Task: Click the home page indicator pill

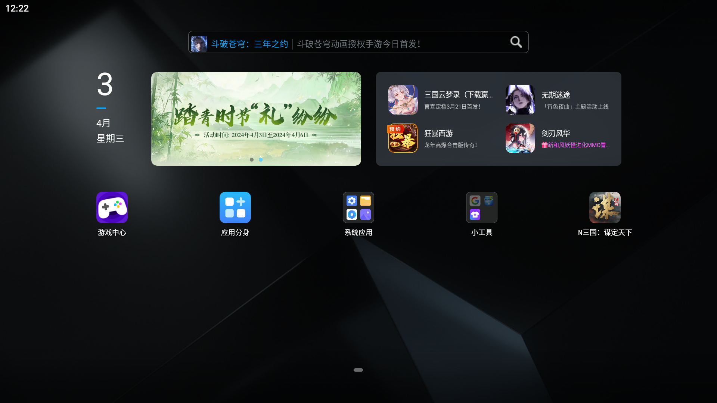Action: pyautogui.click(x=358, y=370)
